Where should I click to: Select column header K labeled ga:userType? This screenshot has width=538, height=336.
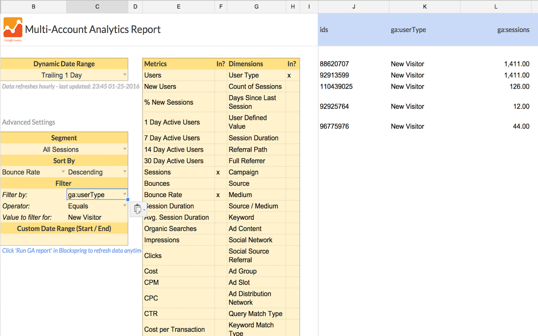point(425,7)
